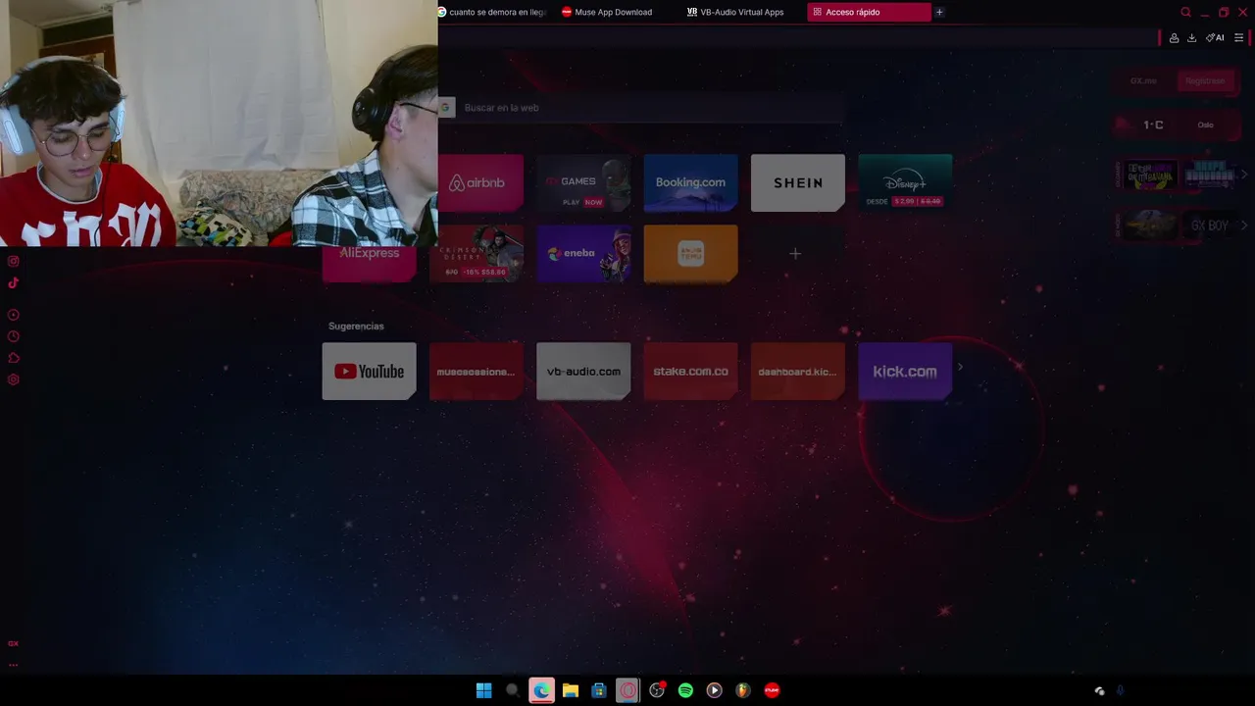Open Spotify from taskbar

[685, 690]
